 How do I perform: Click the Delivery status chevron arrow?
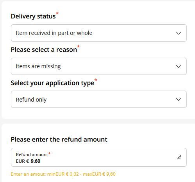[x=179, y=33]
